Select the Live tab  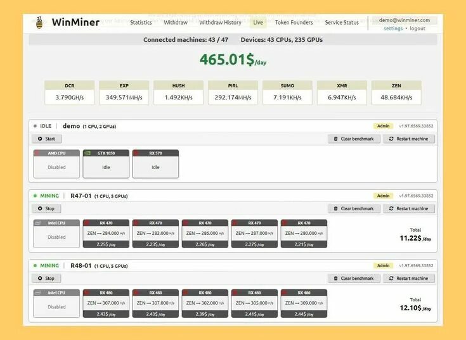[258, 23]
